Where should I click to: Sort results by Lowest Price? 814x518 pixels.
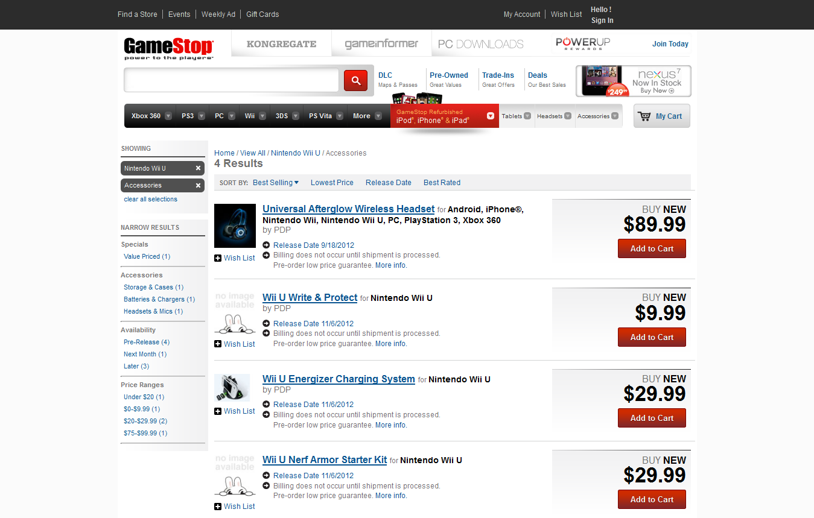coord(332,183)
